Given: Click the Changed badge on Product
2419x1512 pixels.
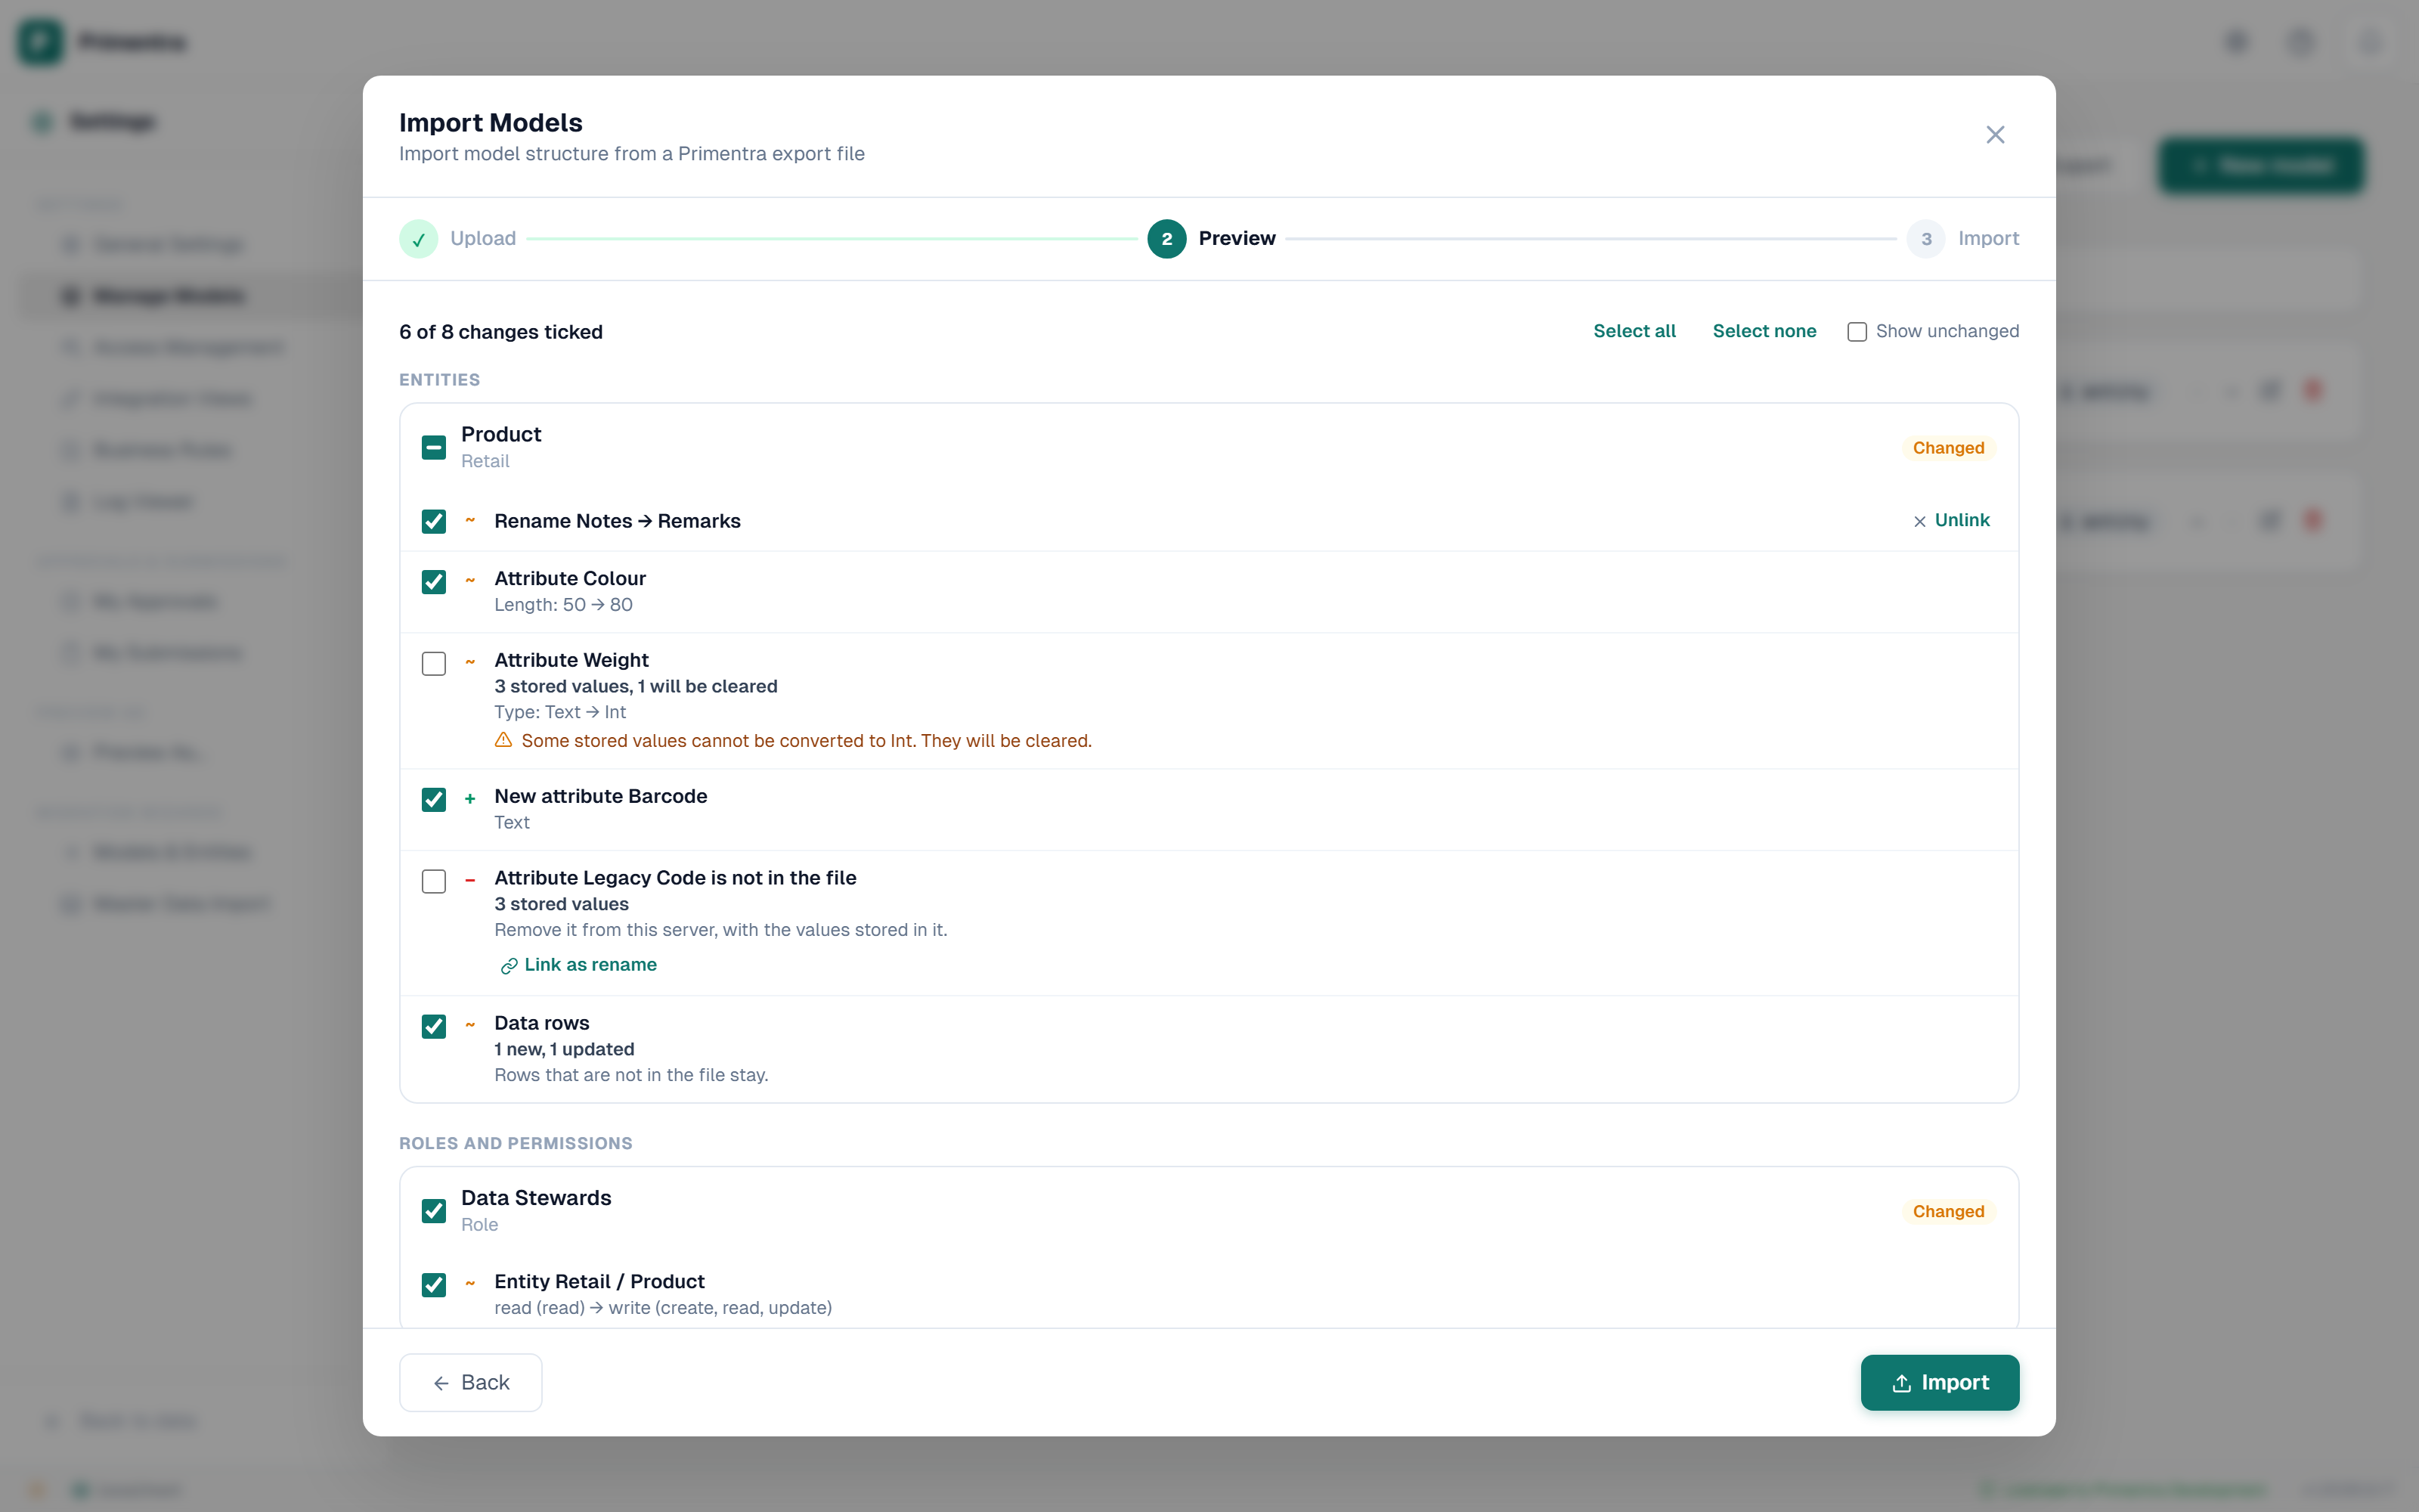Looking at the screenshot, I should pyautogui.click(x=1948, y=448).
